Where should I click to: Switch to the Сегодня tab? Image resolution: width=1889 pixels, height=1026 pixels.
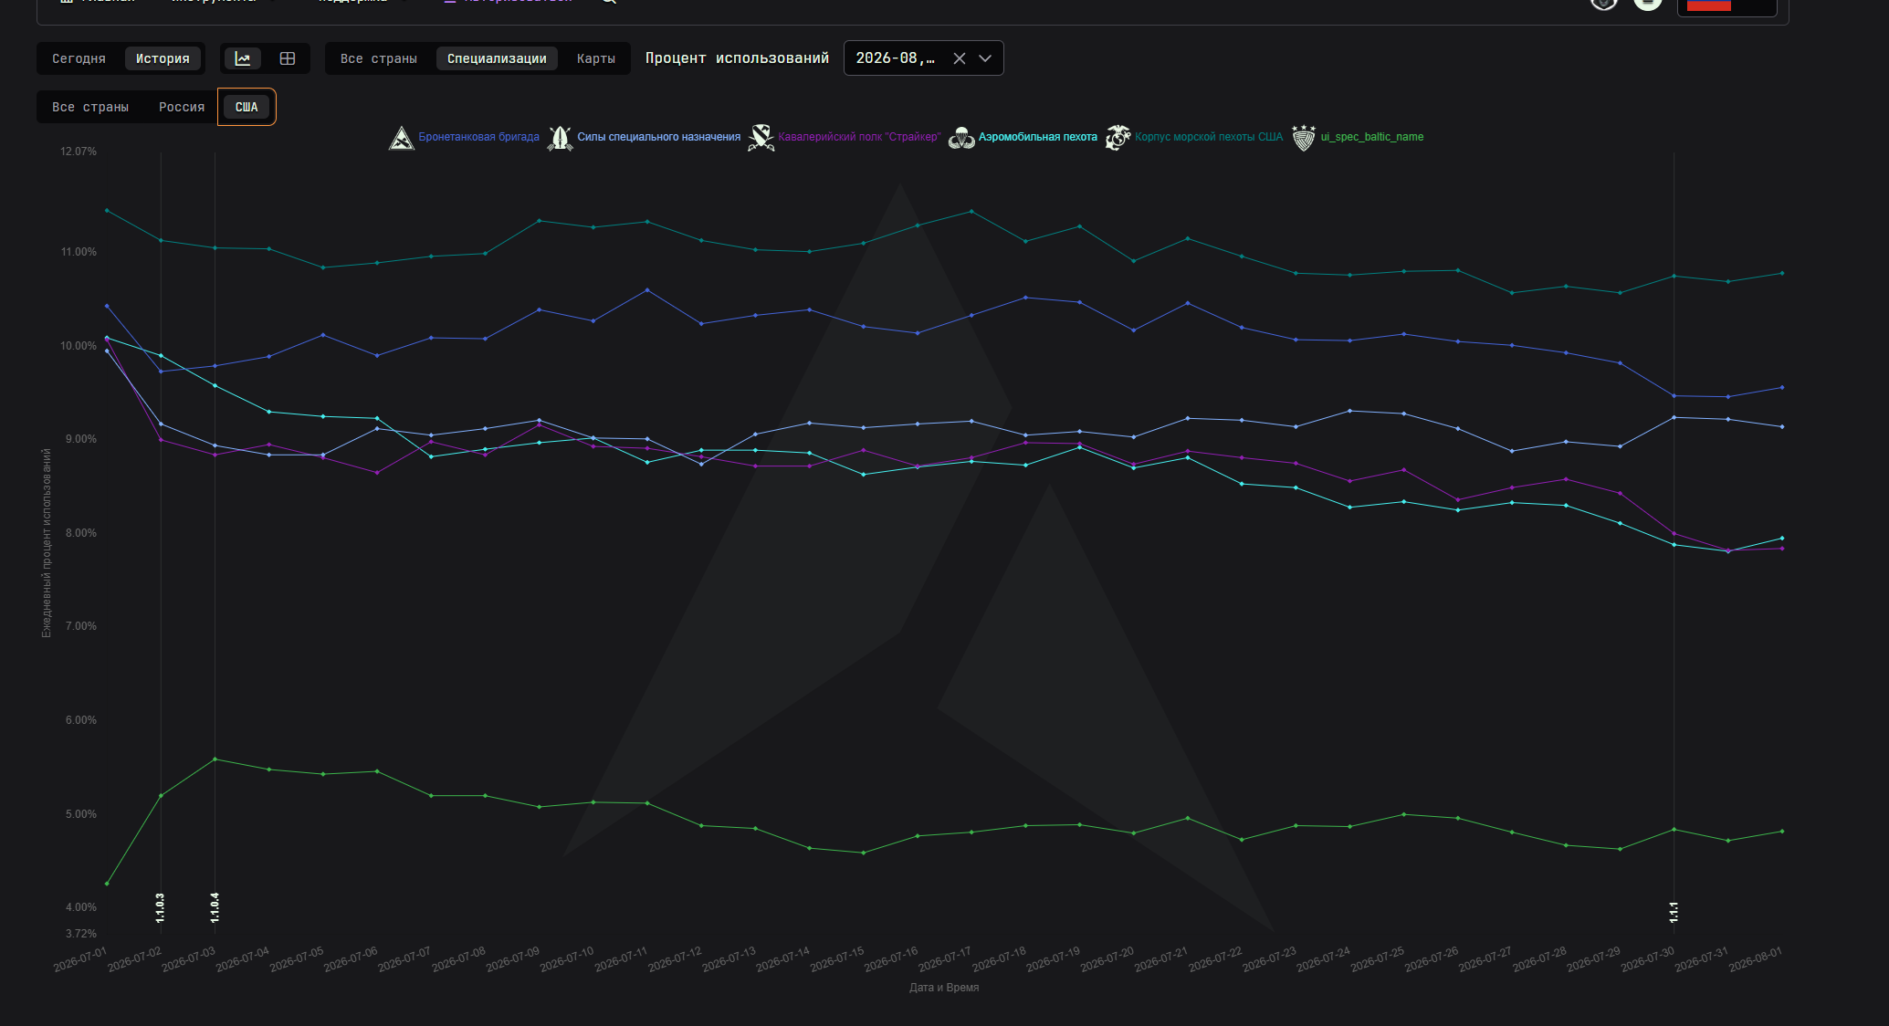pyautogui.click(x=79, y=58)
